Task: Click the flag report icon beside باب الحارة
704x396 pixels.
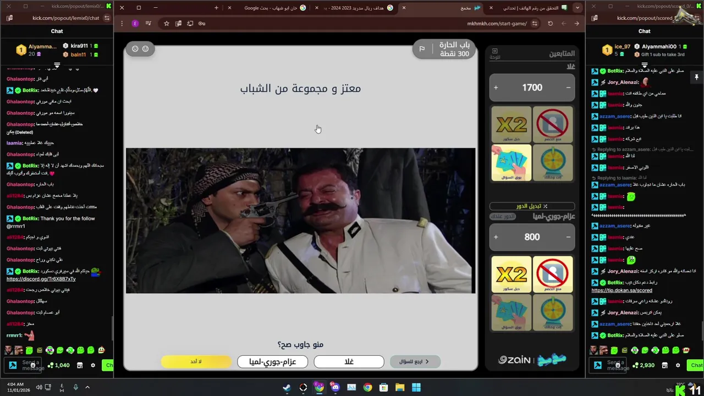Action: click(x=422, y=49)
